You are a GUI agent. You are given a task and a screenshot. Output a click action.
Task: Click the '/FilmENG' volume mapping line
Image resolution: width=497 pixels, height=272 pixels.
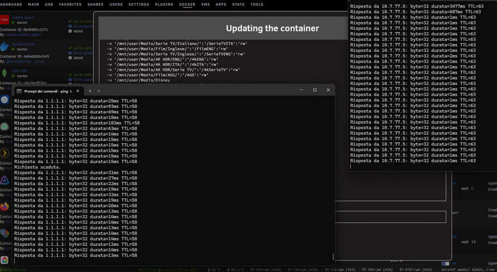[x=167, y=49]
